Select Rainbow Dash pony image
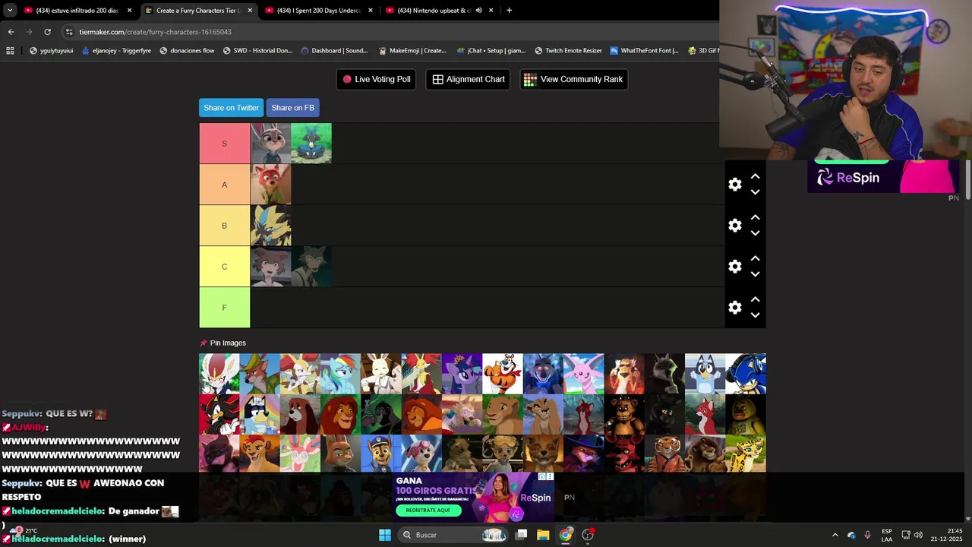Screen dimensions: 972x547 (x=340, y=374)
